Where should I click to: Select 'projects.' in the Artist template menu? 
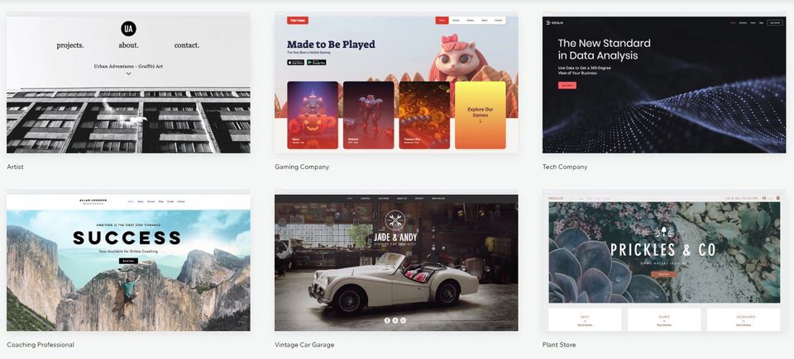pyautogui.click(x=70, y=45)
